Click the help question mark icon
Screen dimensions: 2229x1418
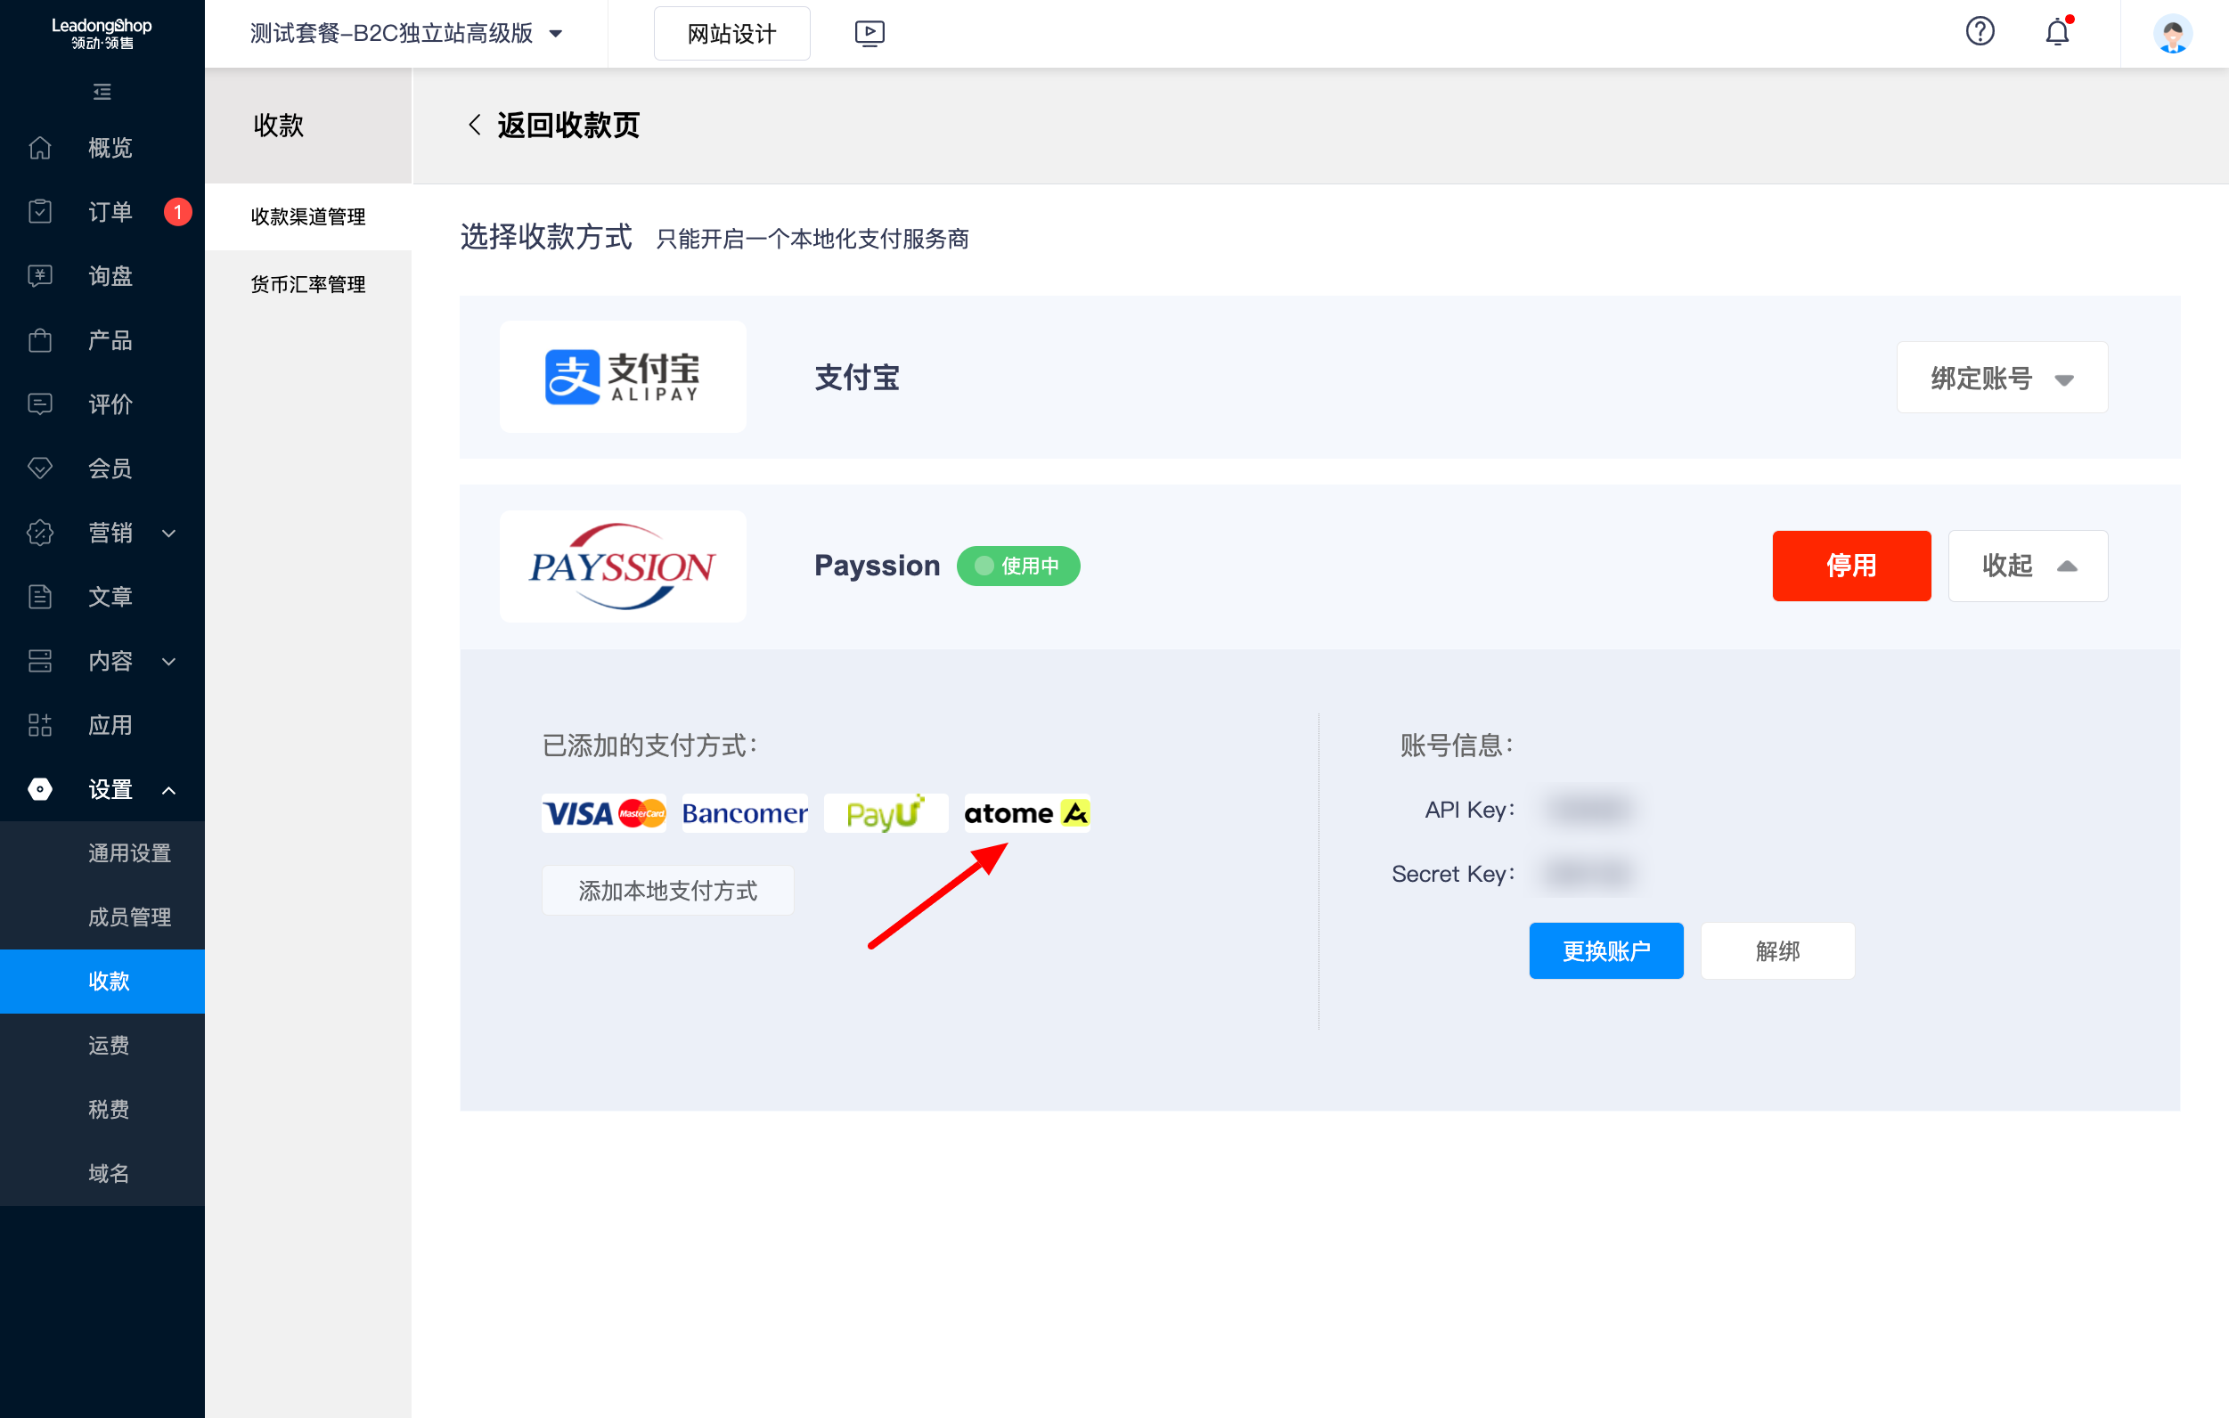1979,32
